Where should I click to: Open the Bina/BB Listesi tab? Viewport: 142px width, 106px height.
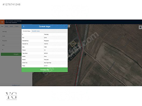coord(36,31)
